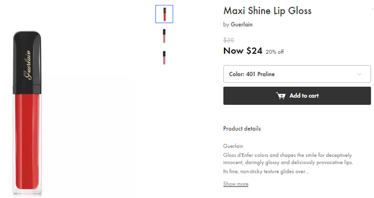Select the first red gloss thumbnail
This screenshot has width=374, height=198.
164,14
